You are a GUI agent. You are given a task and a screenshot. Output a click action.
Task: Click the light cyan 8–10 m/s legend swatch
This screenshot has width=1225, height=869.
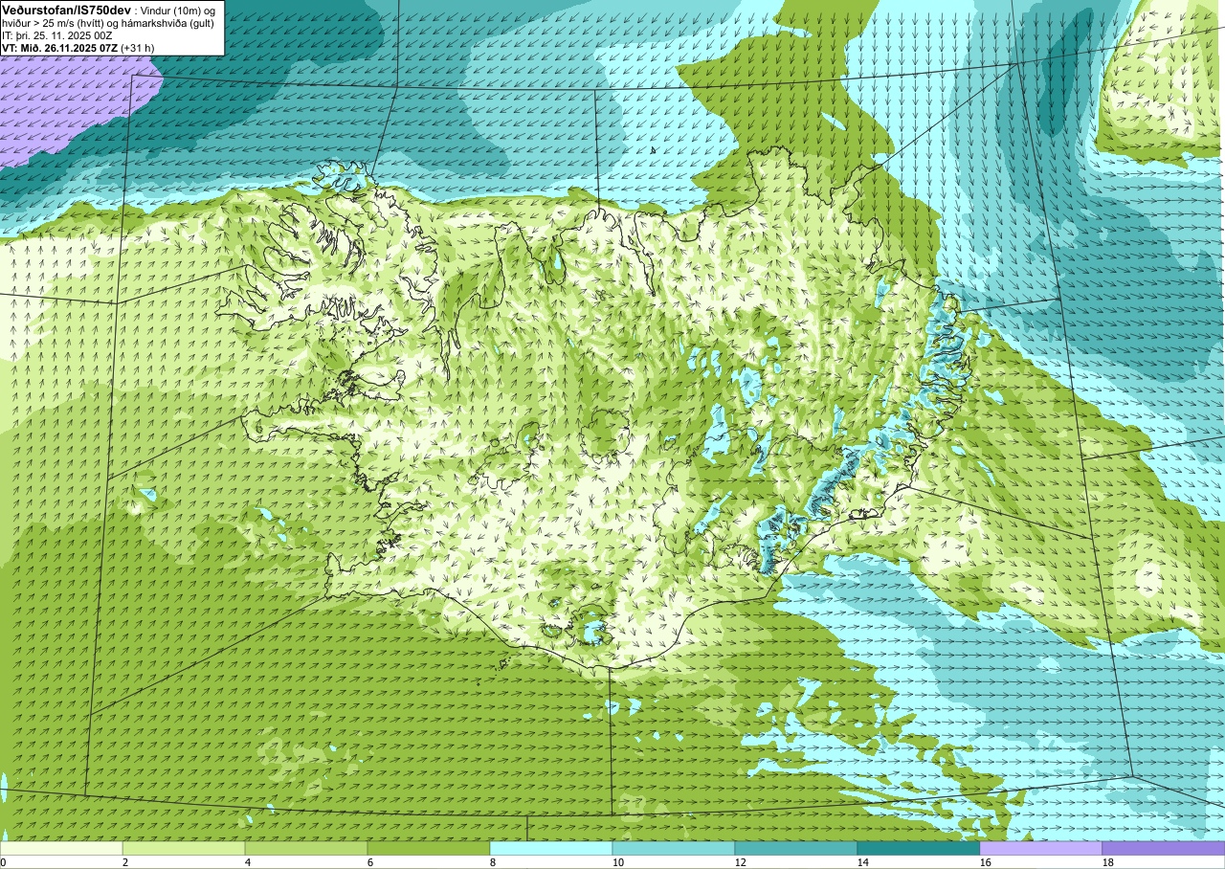click(551, 848)
